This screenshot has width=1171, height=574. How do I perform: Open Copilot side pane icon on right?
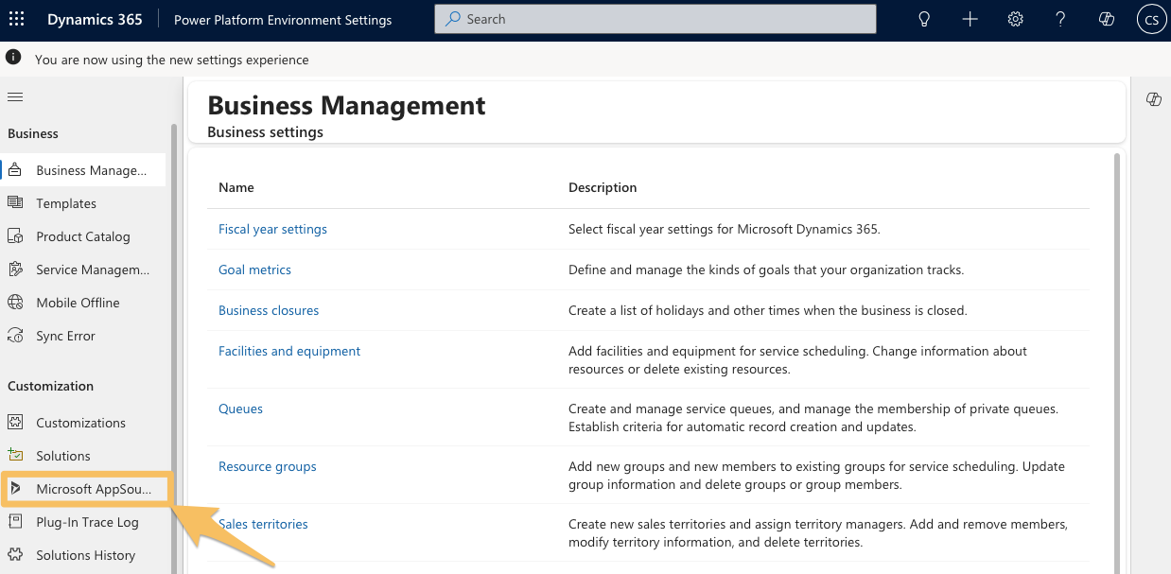1153,99
